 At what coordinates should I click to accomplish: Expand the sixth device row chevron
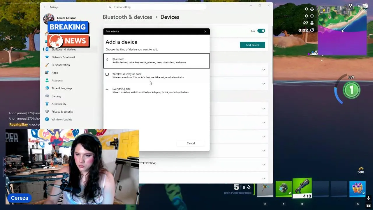pos(263,151)
